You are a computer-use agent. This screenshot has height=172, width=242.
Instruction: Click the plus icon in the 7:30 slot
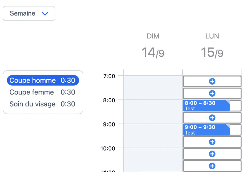[212, 93]
